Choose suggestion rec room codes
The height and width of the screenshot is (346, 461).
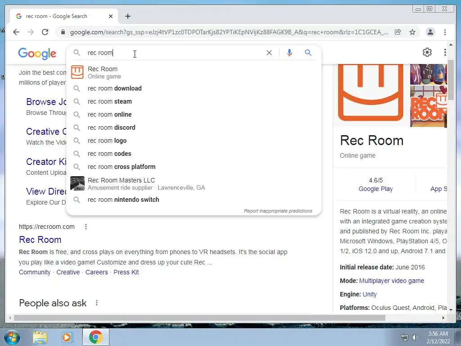click(194, 154)
